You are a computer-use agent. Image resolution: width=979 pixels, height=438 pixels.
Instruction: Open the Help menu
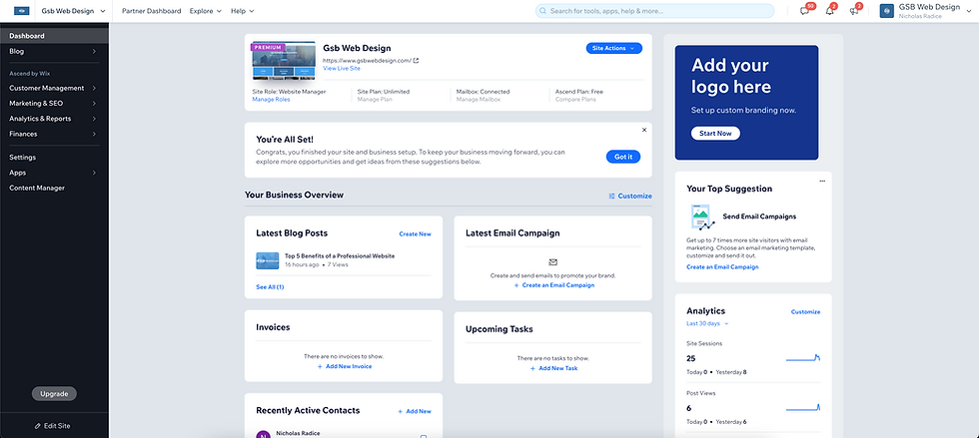(x=242, y=11)
